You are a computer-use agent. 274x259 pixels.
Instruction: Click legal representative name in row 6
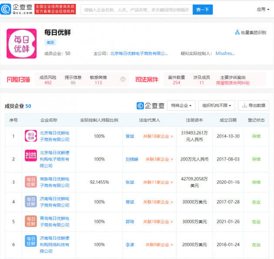(130, 245)
